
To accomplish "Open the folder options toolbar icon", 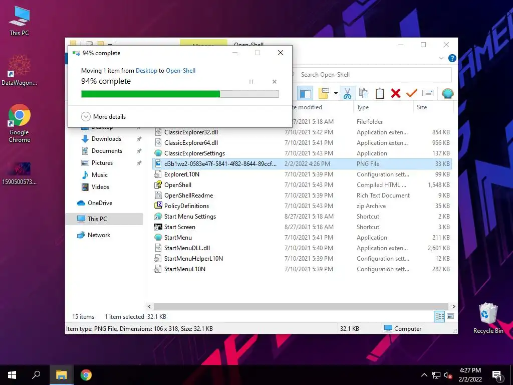I will click(324, 94).
